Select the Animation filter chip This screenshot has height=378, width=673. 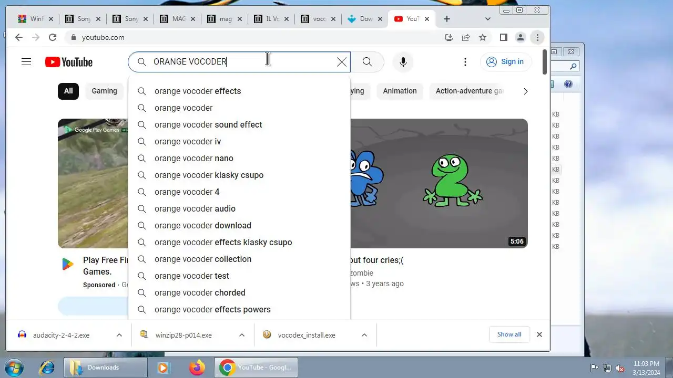tap(400, 91)
